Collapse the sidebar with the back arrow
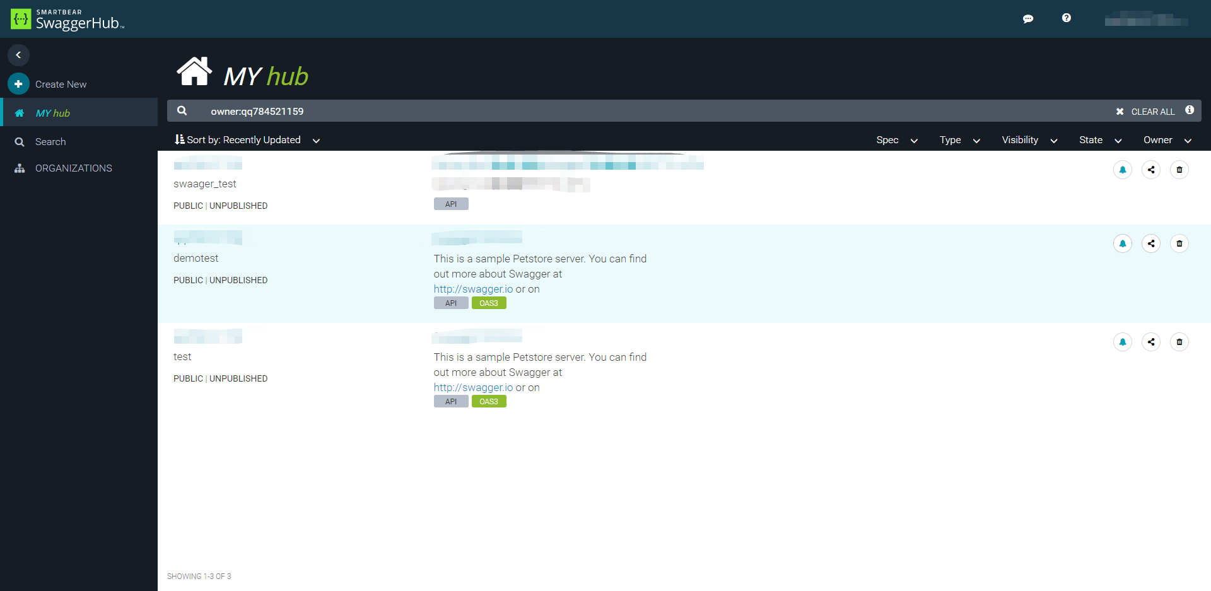Image resolution: width=1211 pixels, height=591 pixels. pyautogui.click(x=18, y=55)
